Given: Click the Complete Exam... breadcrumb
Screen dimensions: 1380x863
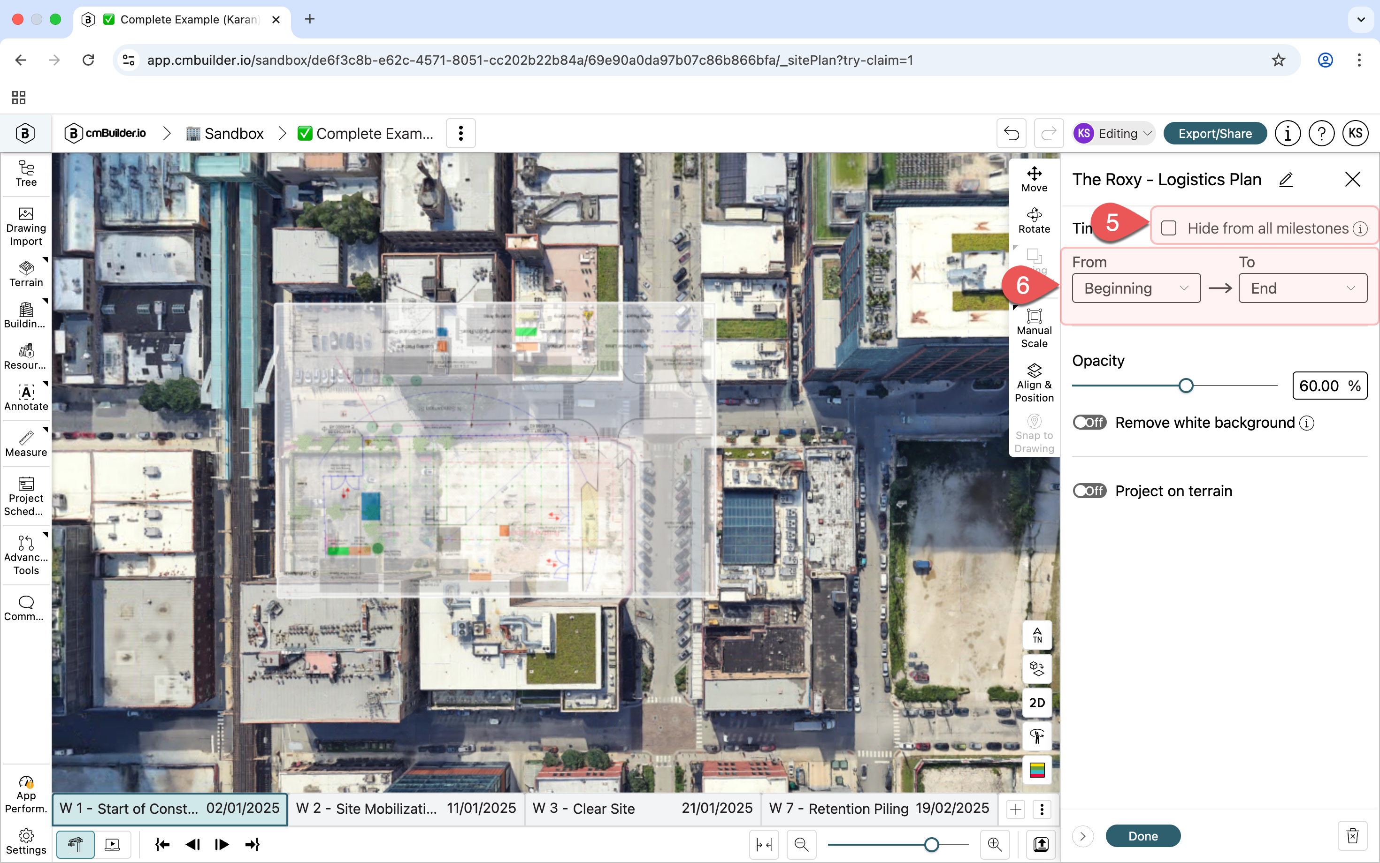Looking at the screenshot, I should (366, 134).
